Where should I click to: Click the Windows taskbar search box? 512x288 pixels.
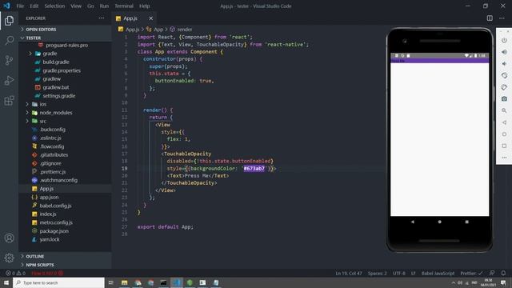[x=58, y=282]
